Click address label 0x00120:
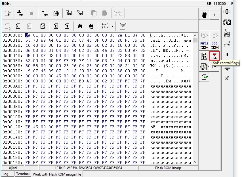This screenshot has height=177, width=242. click(12, 127)
